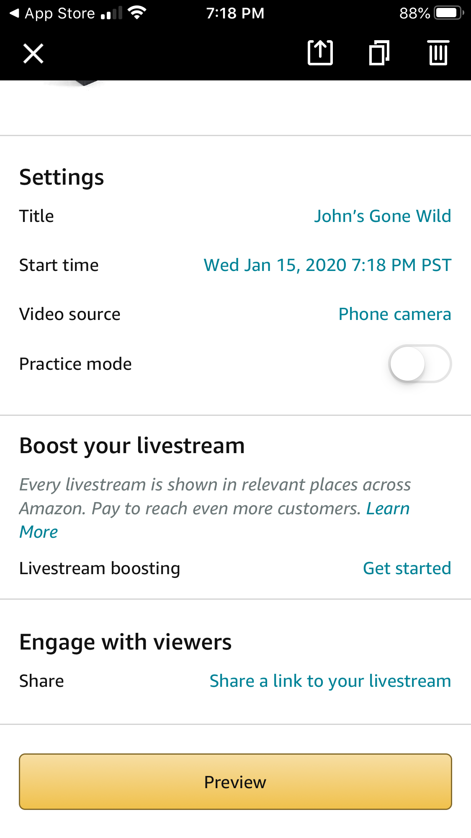Tap the trash delete icon
The height and width of the screenshot is (838, 471).
tap(438, 53)
